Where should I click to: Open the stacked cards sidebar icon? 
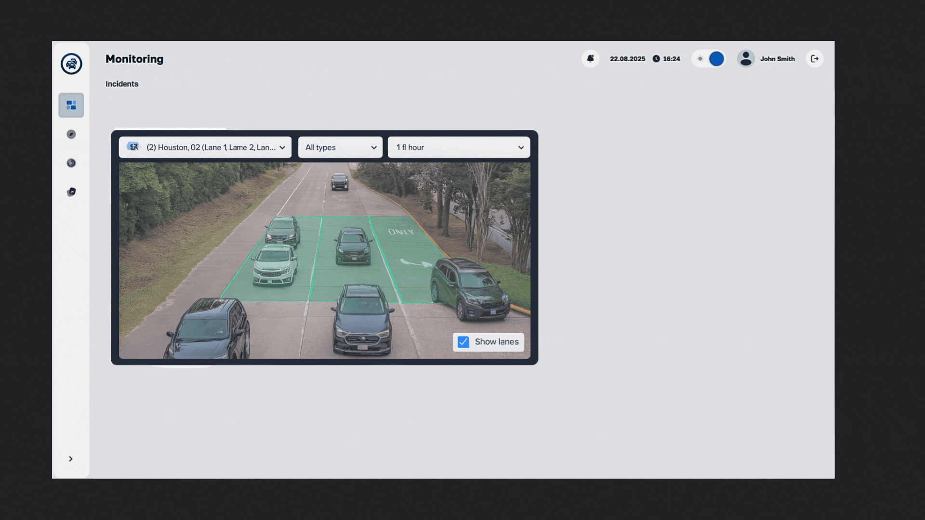click(71, 192)
